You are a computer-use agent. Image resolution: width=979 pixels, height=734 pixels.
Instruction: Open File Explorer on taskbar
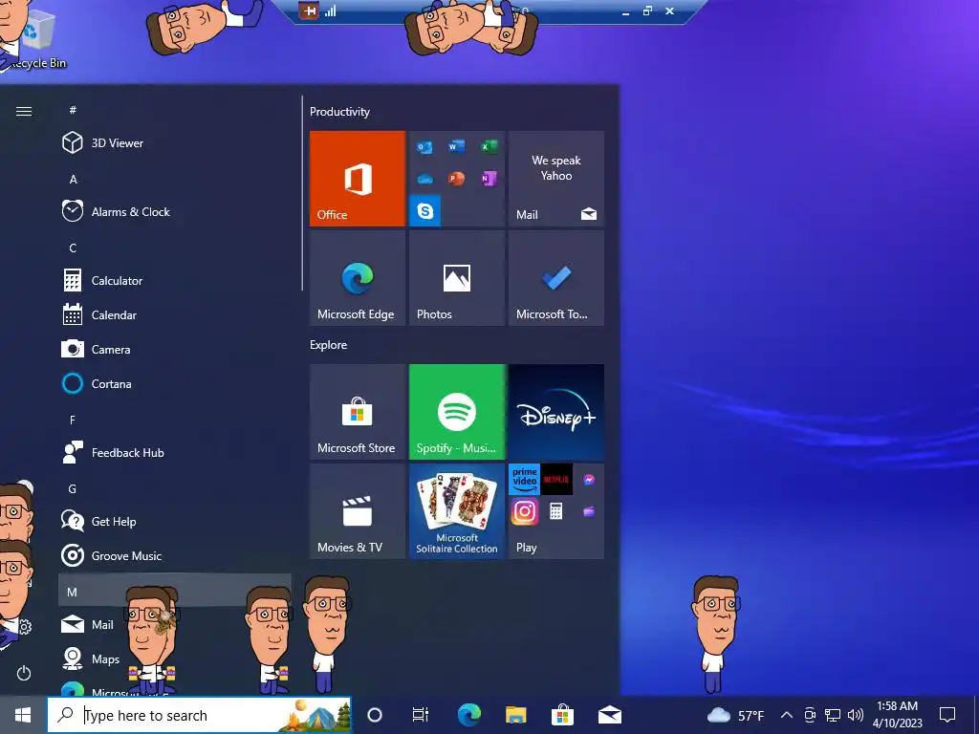(x=515, y=715)
